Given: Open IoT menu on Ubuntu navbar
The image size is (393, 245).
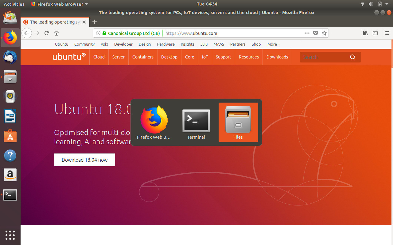Looking at the screenshot, I should (205, 57).
